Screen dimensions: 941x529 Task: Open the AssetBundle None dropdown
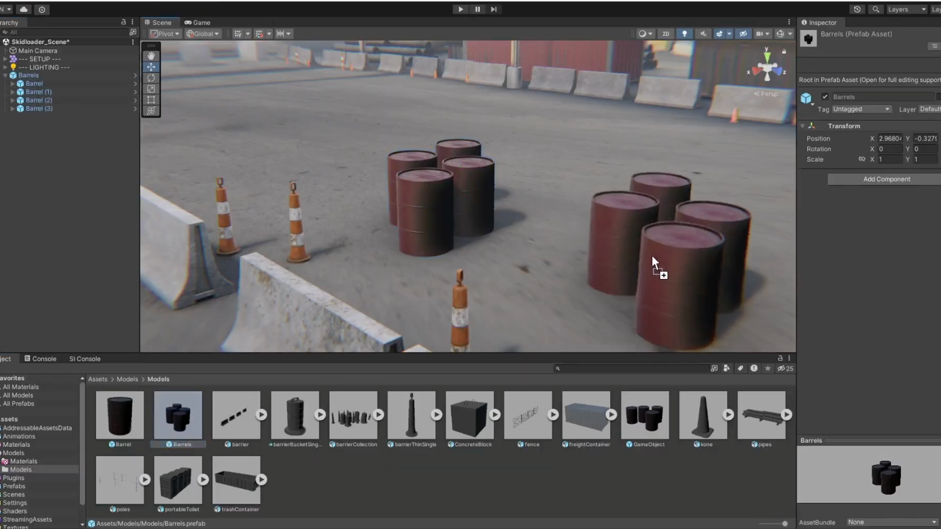pos(892,522)
